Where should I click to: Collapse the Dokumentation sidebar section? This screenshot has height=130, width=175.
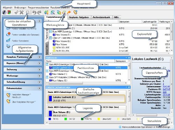(40, 88)
